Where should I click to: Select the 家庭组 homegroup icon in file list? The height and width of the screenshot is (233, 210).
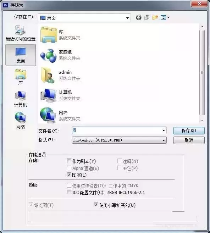[x=49, y=55]
